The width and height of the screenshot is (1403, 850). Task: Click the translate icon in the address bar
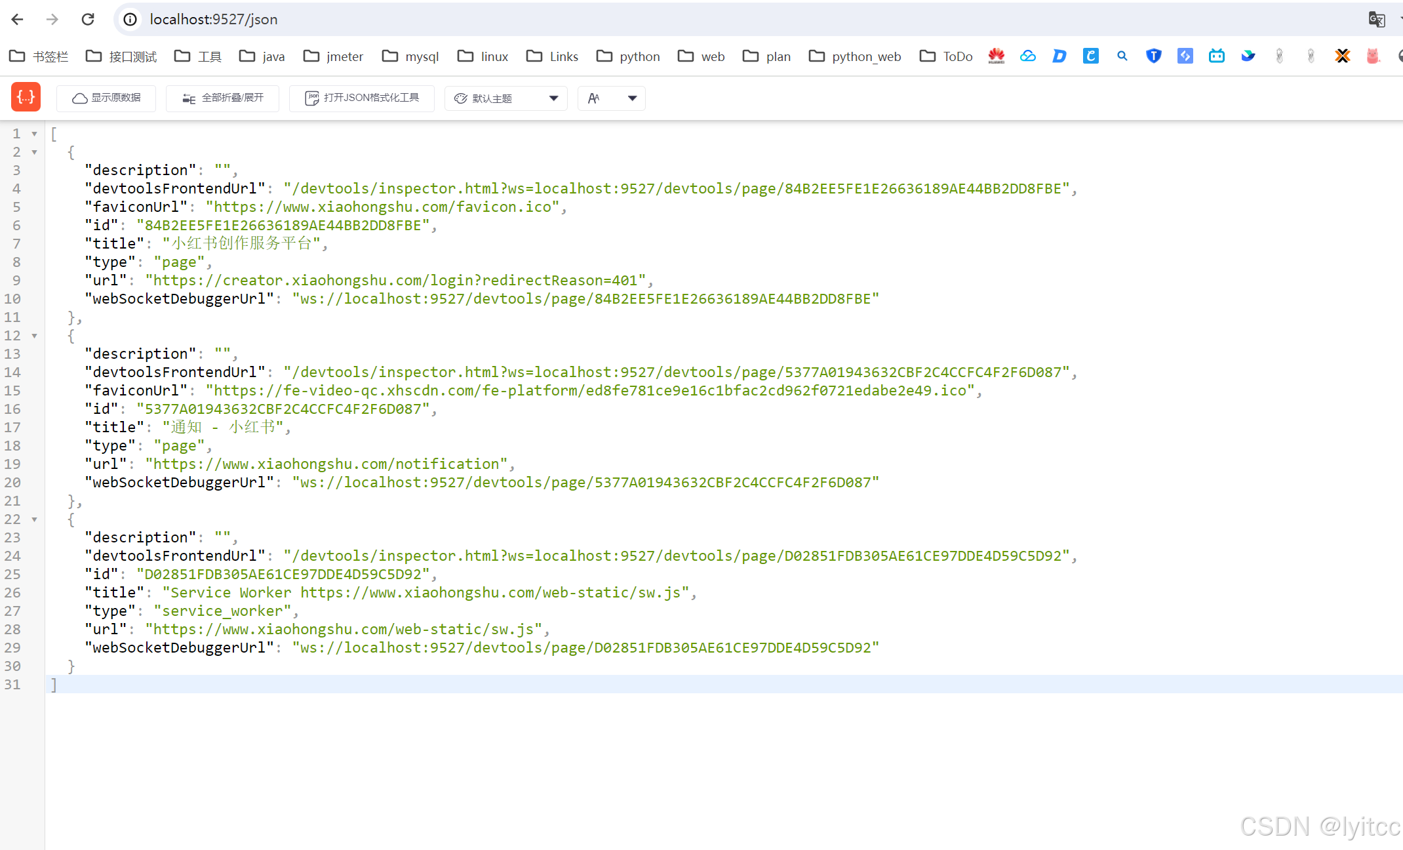(x=1376, y=19)
